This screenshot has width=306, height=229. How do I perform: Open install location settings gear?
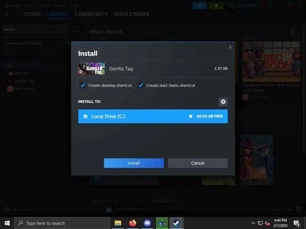[x=223, y=102]
